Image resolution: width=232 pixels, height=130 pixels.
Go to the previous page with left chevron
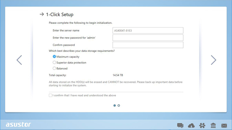click(x=19, y=60)
